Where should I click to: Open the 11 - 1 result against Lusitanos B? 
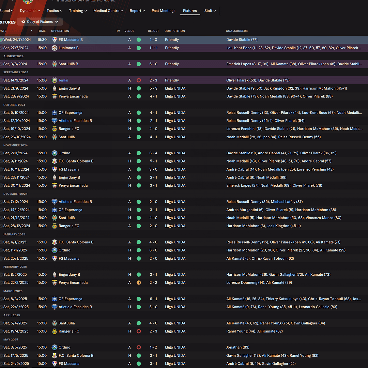[x=153, y=48]
